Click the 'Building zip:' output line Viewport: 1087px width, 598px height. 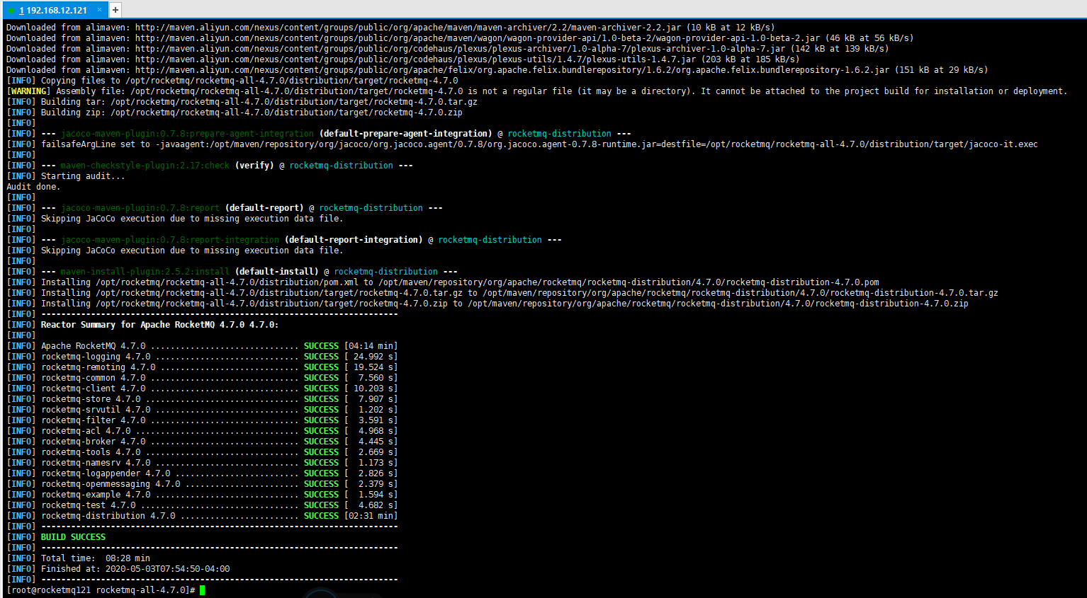tap(235, 113)
